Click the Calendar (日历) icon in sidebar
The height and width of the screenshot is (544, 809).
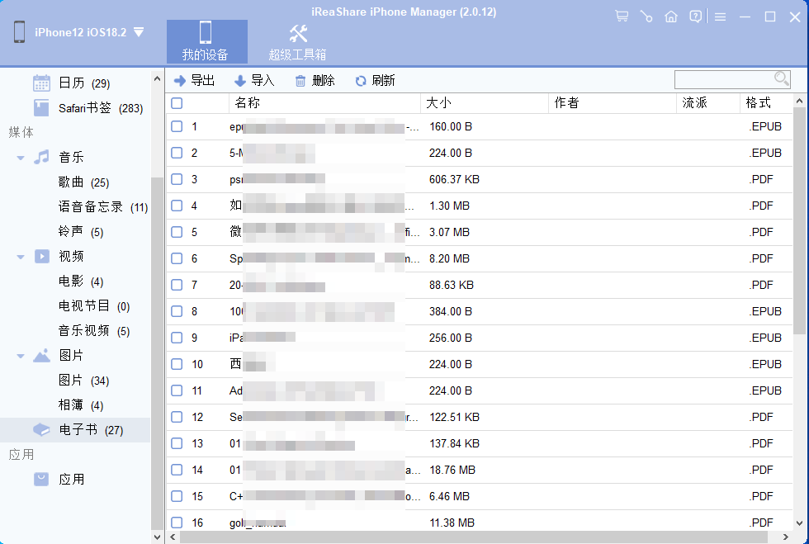click(41, 83)
